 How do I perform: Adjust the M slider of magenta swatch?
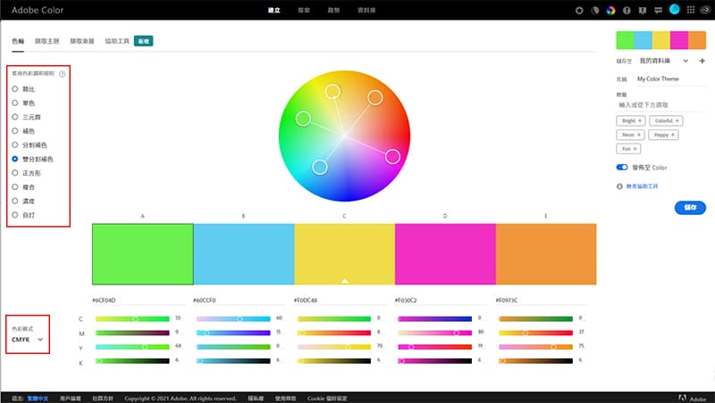point(435,333)
